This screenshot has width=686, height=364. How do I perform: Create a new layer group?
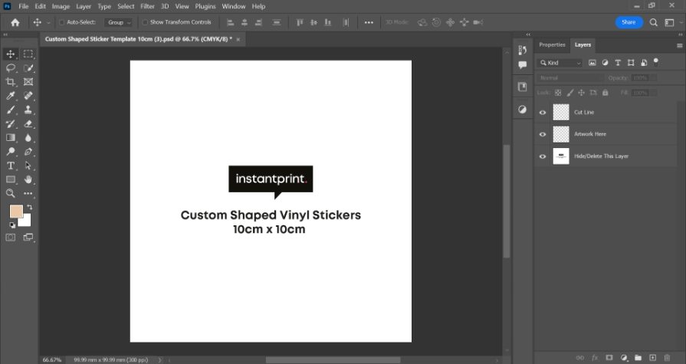(638, 357)
